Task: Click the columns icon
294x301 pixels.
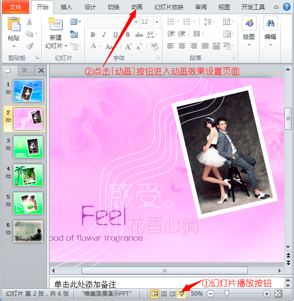Action: tap(196, 34)
